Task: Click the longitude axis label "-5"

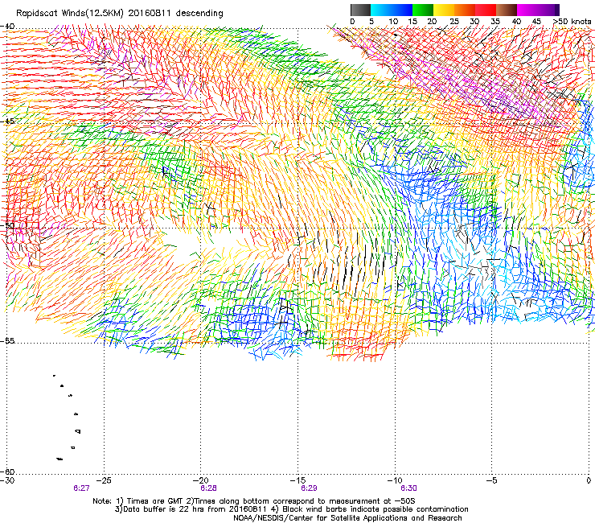Action: [492, 480]
